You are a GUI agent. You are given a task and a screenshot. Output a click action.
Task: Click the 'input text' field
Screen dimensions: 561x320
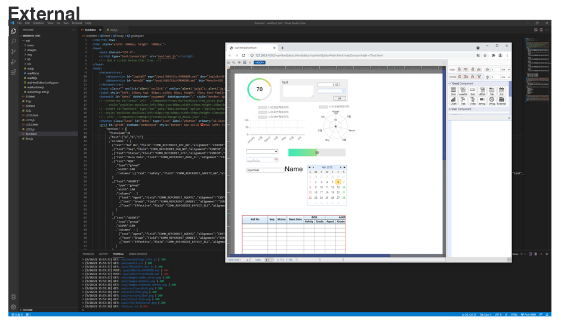[x=265, y=170]
